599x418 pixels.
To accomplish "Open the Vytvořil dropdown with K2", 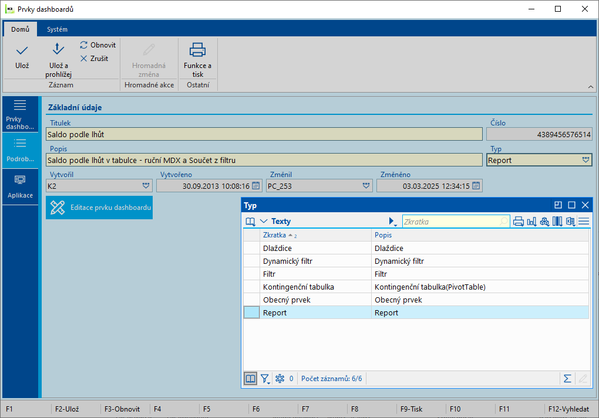I will point(146,186).
